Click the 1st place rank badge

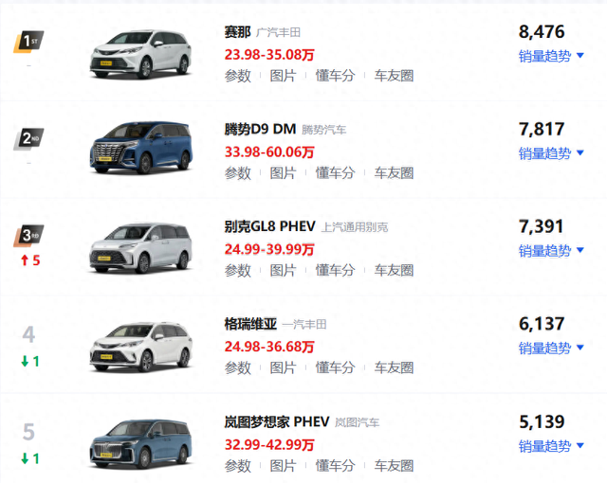pyautogui.click(x=28, y=42)
